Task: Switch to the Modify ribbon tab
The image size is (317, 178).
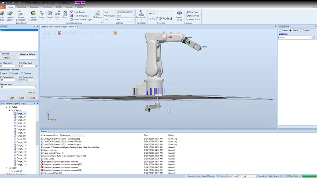Action: pyautogui.click(x=80, y=7)
